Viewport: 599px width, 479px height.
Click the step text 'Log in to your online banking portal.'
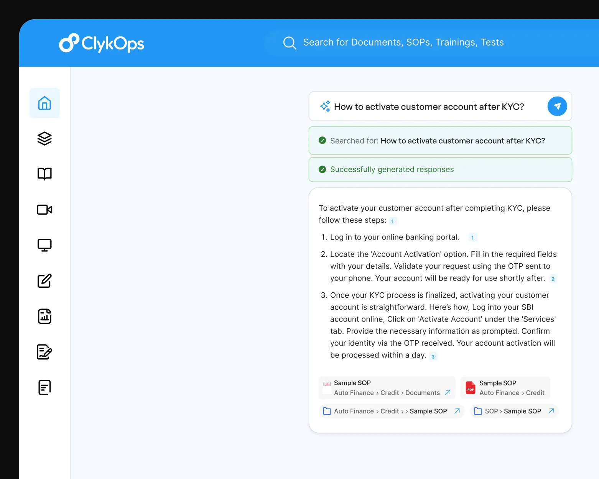click(x=395, y=237)
